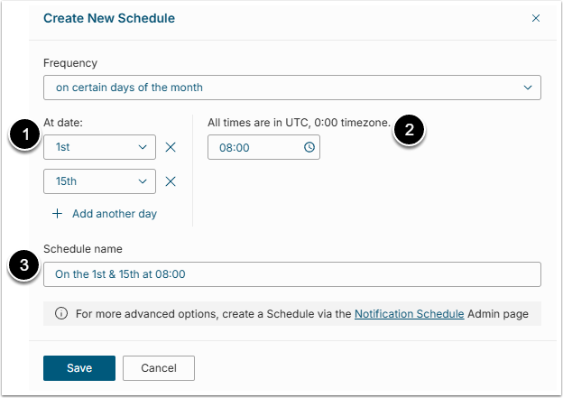Click the Schedule name label
The width and height of the screenshot is (563, 398).
tap(81, 248)
